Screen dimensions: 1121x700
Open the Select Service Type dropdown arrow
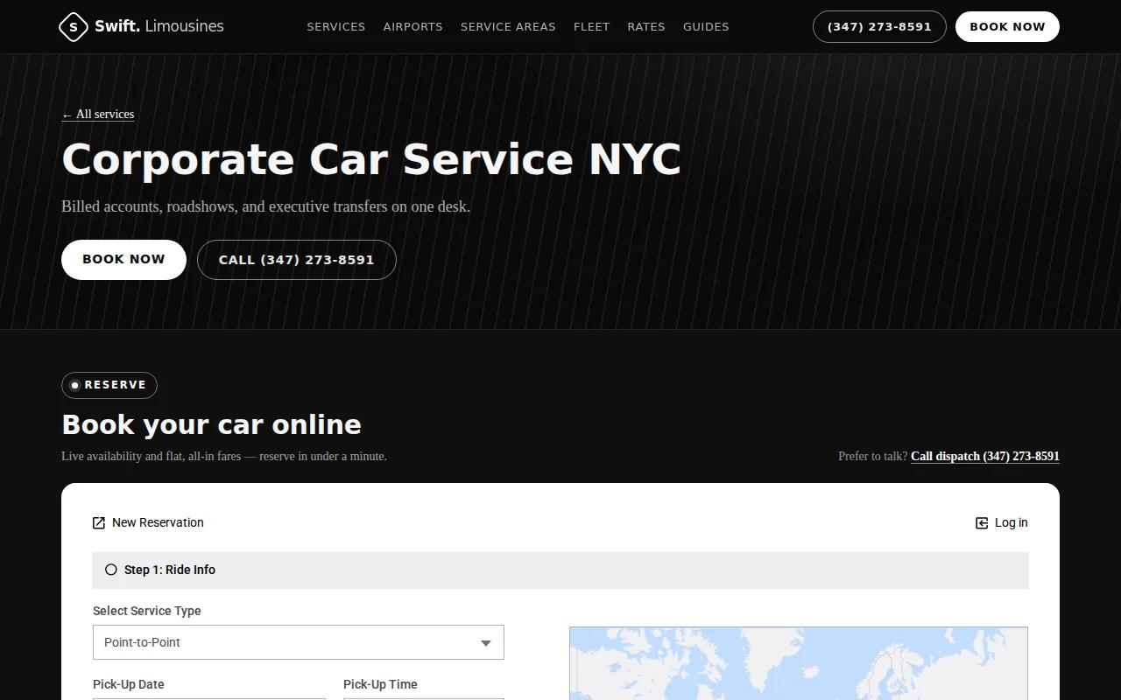pyautogui.click(x=486, y=643)
